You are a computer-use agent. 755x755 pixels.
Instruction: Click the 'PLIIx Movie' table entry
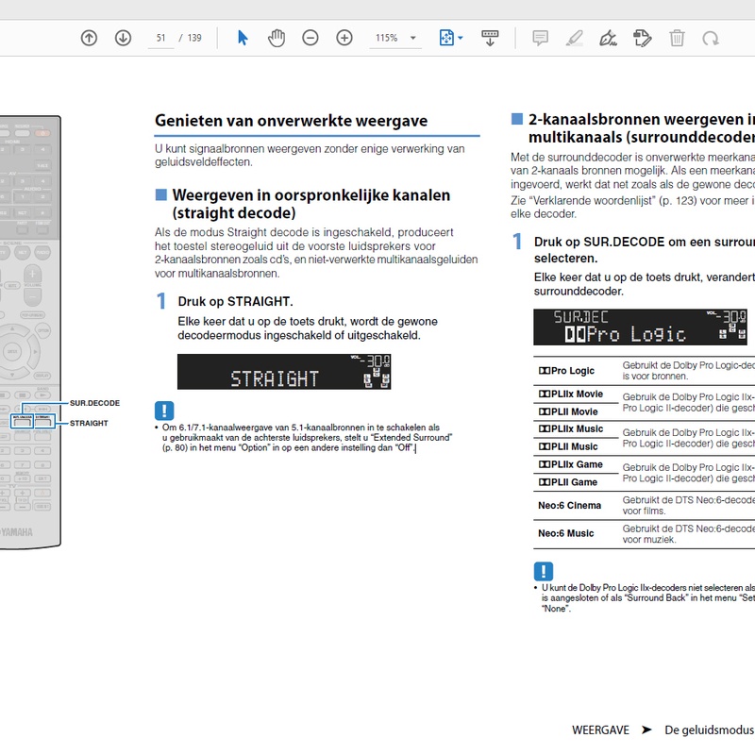tap(571, 394)
